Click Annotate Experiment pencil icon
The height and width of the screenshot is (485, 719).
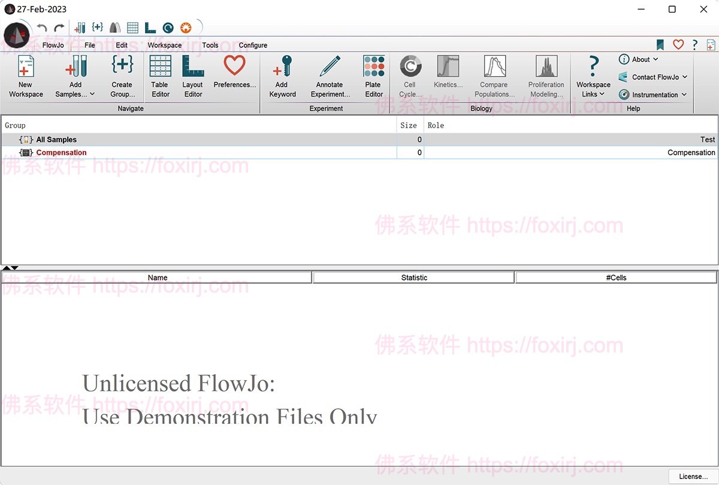330,67
